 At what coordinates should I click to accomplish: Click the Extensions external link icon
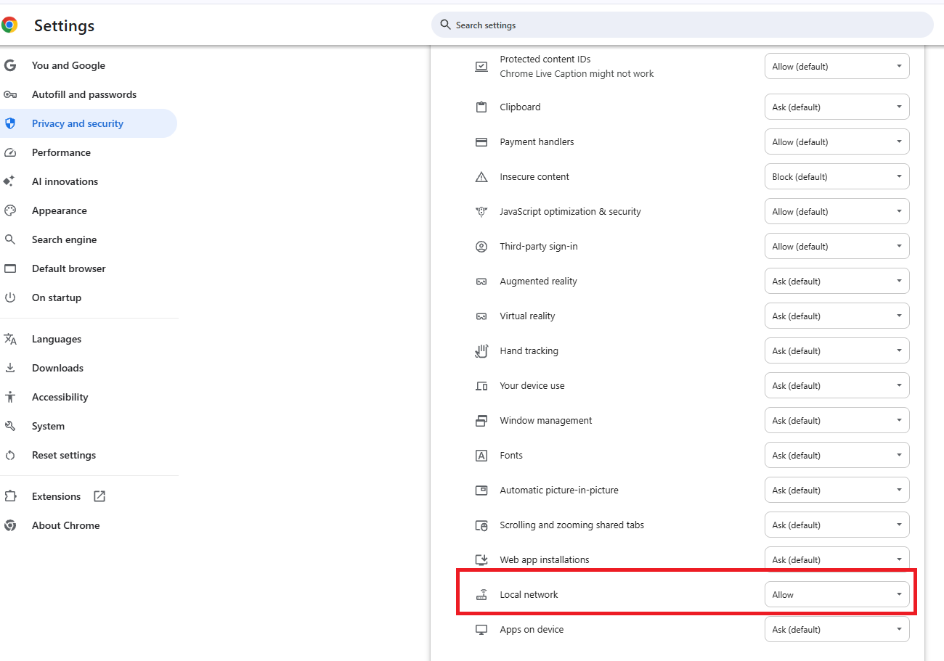(x=99, y=496)
